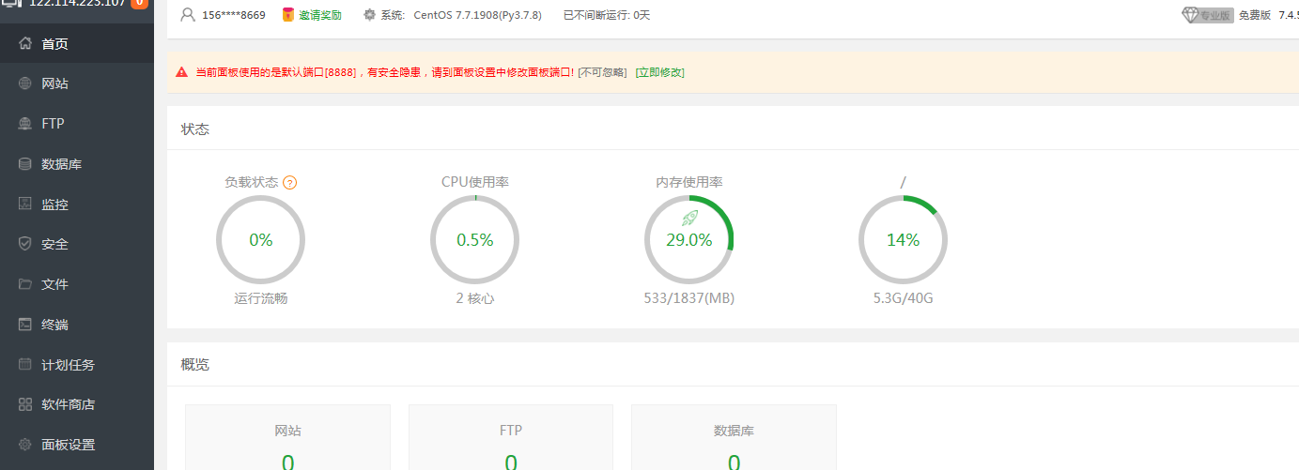Open the 首页 home icon in sidebar
This screenshot has height=470, width=1299.
(x=25, y=43)
